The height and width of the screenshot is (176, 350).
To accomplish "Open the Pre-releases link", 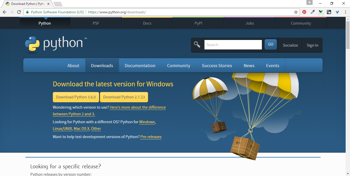I will click(151, 137).
